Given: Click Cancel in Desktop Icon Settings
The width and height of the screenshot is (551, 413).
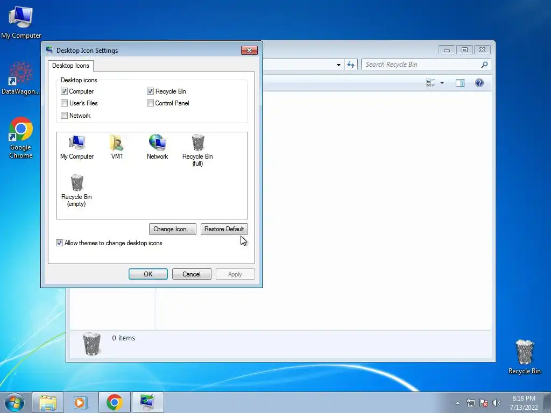Looking at the screenshot, I should (x=192, y=274).
